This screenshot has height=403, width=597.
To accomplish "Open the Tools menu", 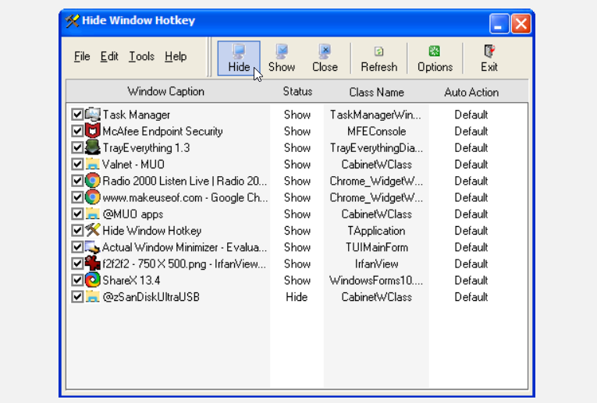I will [141, 57].
